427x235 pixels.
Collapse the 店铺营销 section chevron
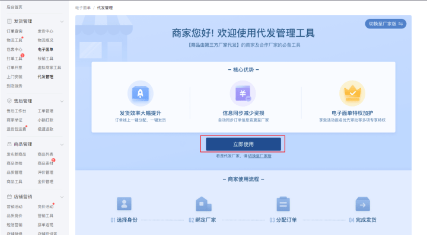tap(62, 197)
